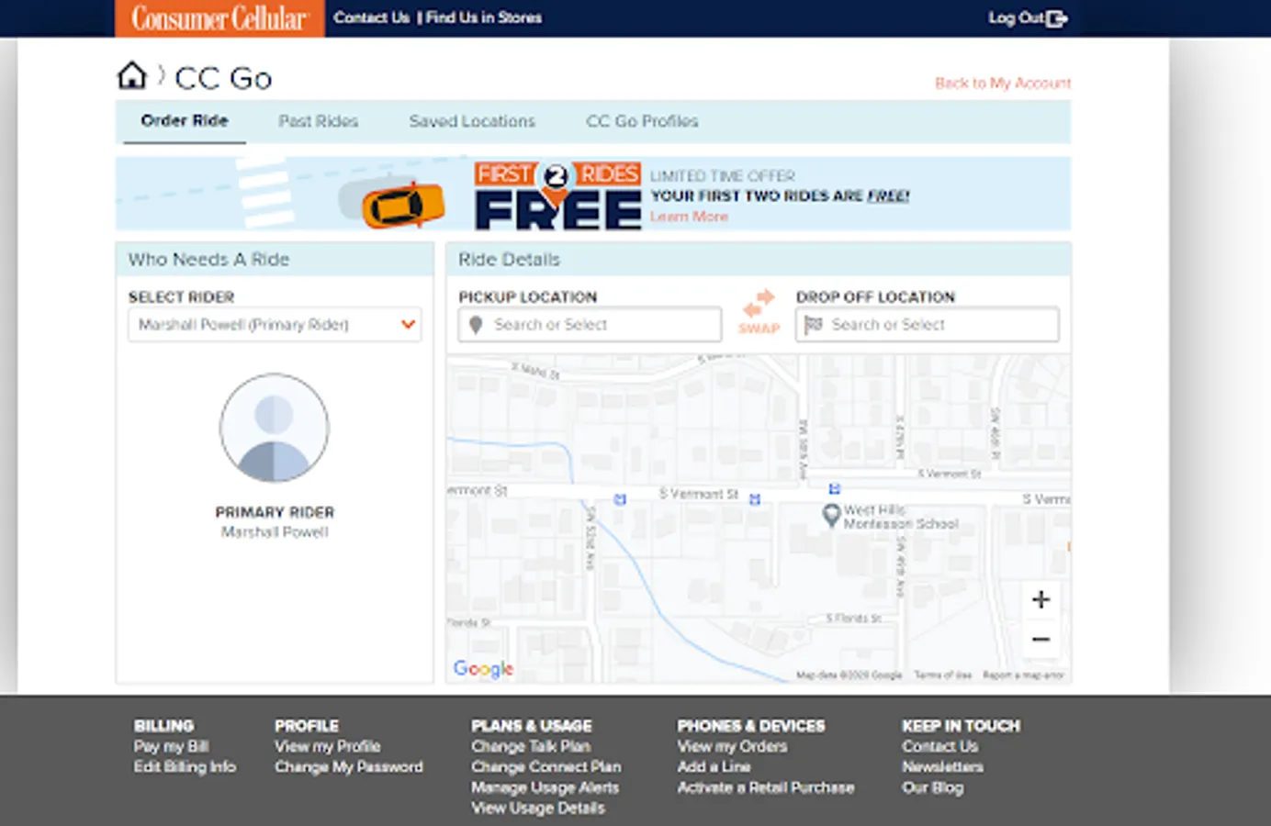Screen dimensions: 1271x826
Task: Click Manage Usage Alerts footer link
Action: tap(546, 787)
